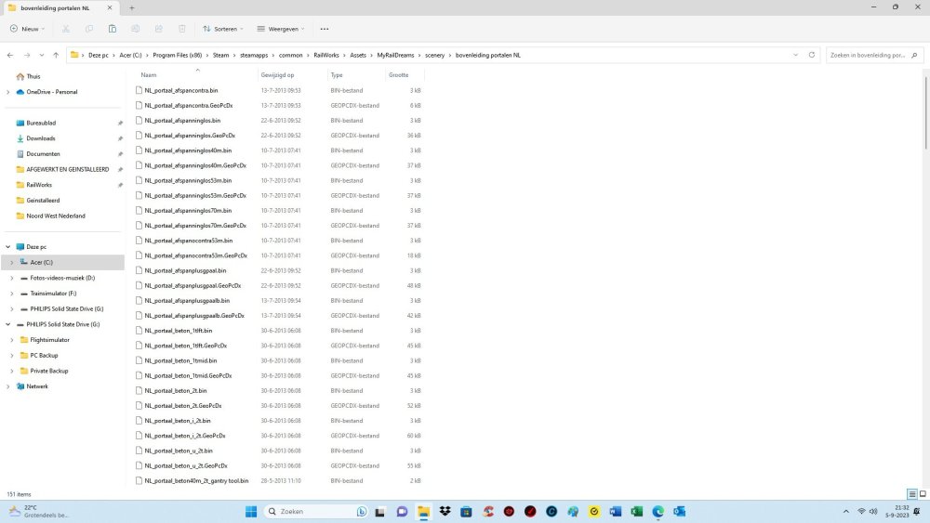Click the Nieuw button
This screenshot has height=523, width=930.
click(x=26, y=29)
